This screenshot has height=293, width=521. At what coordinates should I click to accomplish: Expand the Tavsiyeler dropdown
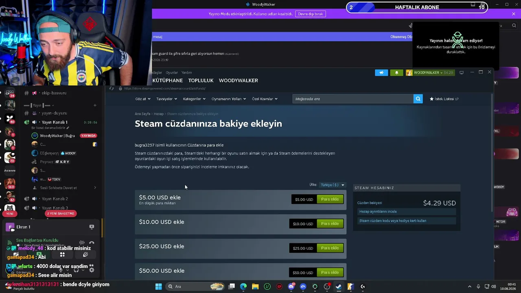pyautogui.click(x=167, y=99)
